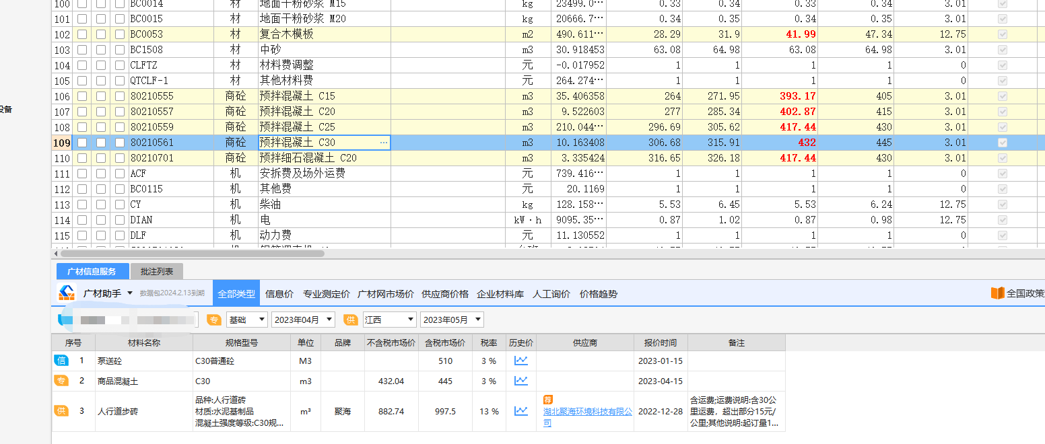Toggle the last-column checkbox in row 110
The image size is (1045, 444).
(x=1003, y=158)
